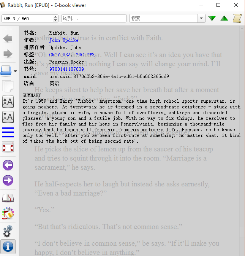Open Table of Contents blue lines icon
The image size is (245, 256).
(x=8, y=132)
